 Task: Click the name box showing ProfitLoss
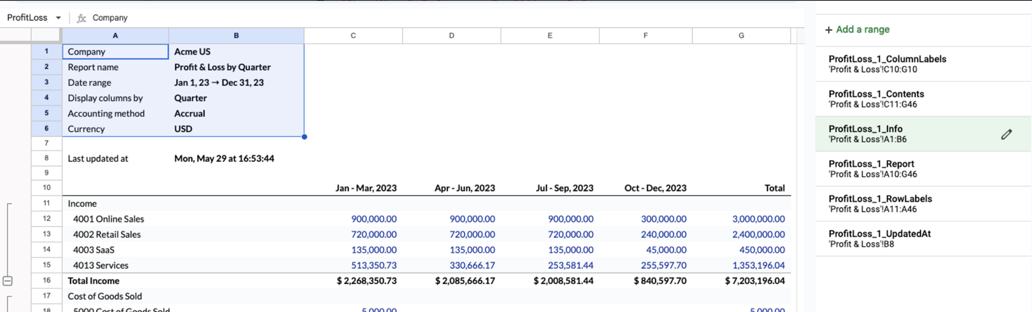click(x=27, y=18)
